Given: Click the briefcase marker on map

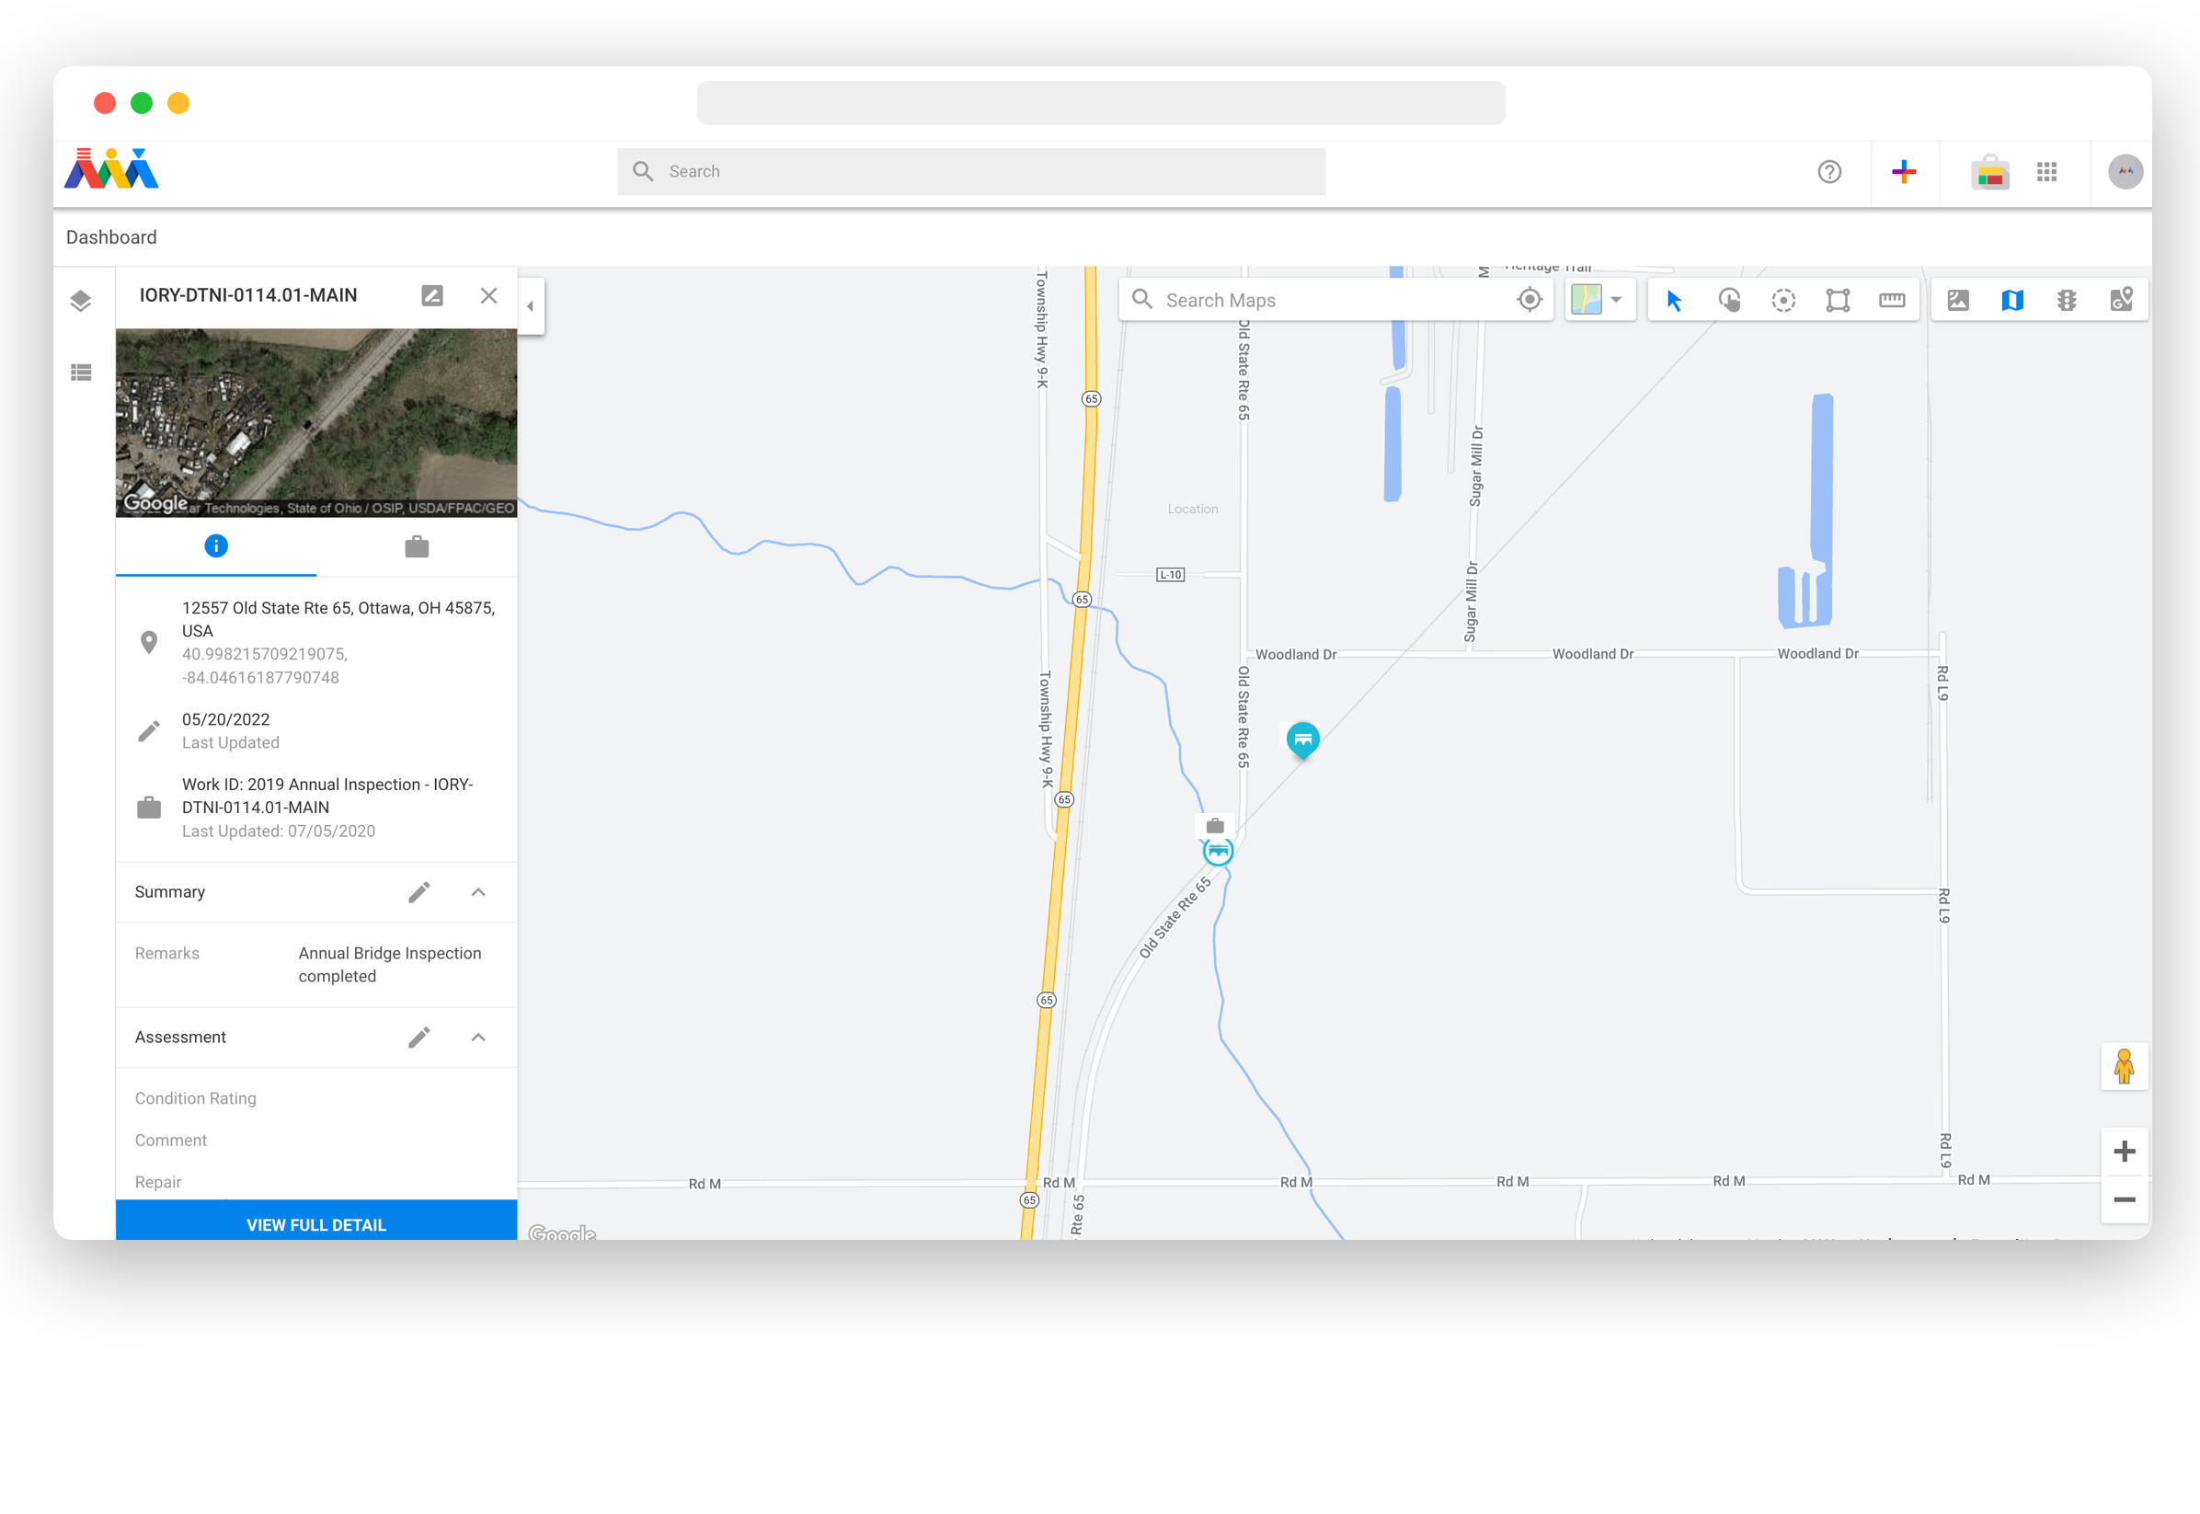Looking at the screenshot, I should 1215,825.
